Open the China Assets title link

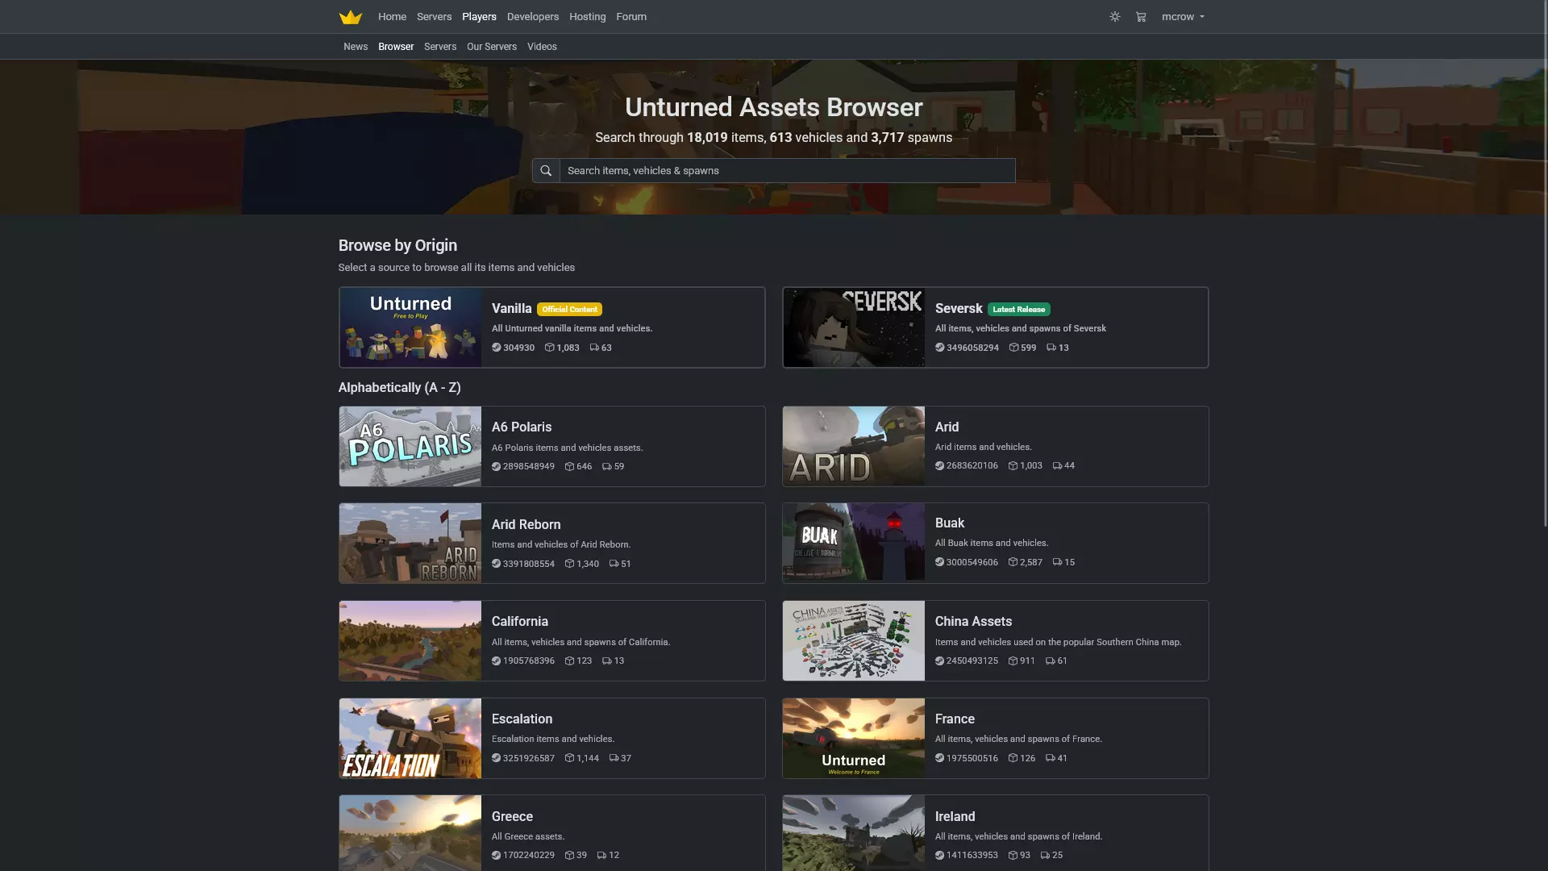click(973, 622)
